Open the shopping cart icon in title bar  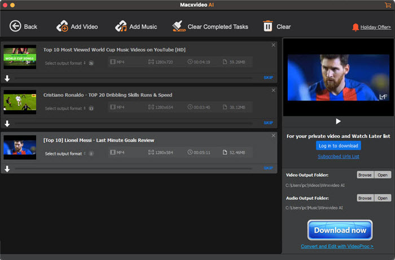coord(388,5)
